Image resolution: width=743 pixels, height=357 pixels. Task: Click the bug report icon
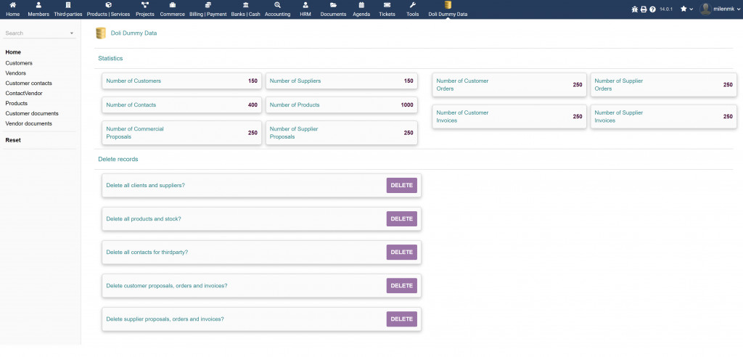click(635, 9)
